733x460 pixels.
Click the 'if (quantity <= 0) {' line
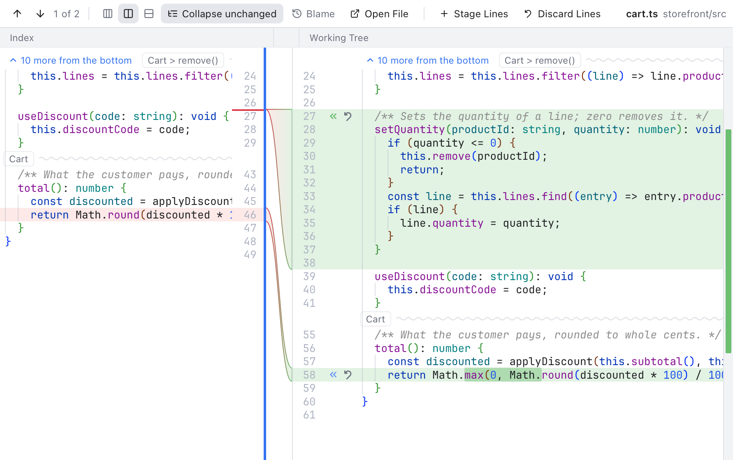452,143
